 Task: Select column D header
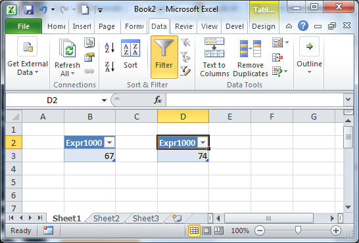tap(183, 117)
